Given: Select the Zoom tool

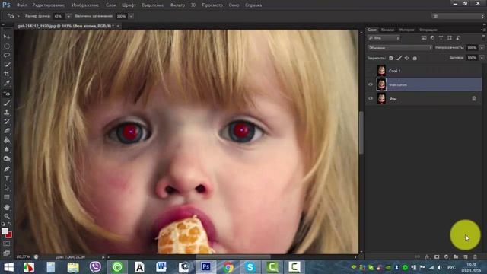Looking at the screenshot, I should 7,216.
